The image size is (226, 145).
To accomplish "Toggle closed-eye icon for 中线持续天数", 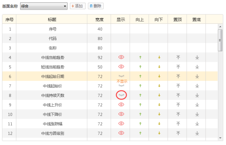I will [121, 95].
